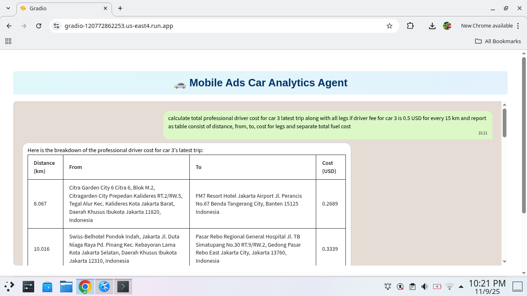Open the blue bird app in taskbar
This screenshot has height=296, width=527.
click(104, 287)
